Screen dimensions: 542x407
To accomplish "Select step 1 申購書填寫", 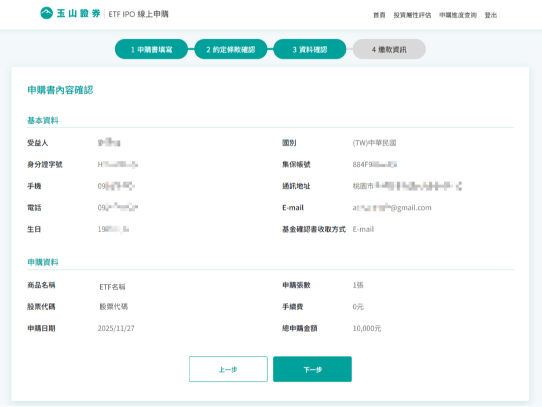I will click(151, 50).
